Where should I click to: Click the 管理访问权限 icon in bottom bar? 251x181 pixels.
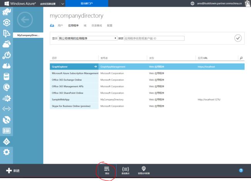144,171
